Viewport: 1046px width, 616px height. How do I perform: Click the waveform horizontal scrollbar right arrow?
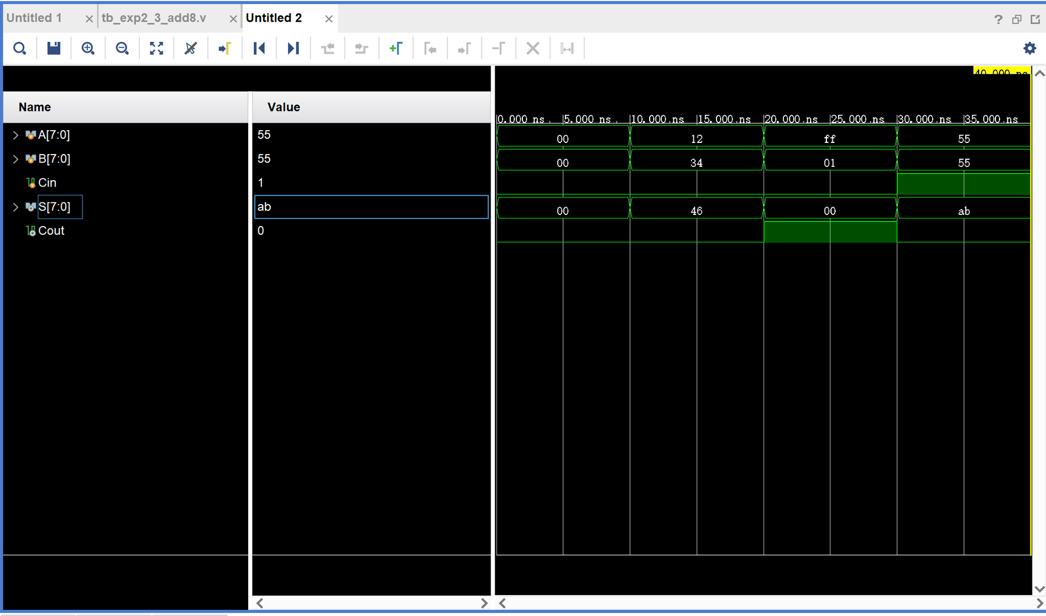click(1040, 603)
